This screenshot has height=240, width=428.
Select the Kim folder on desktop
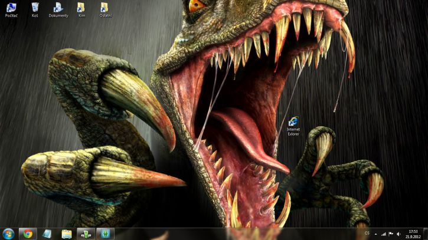[81, 10]
